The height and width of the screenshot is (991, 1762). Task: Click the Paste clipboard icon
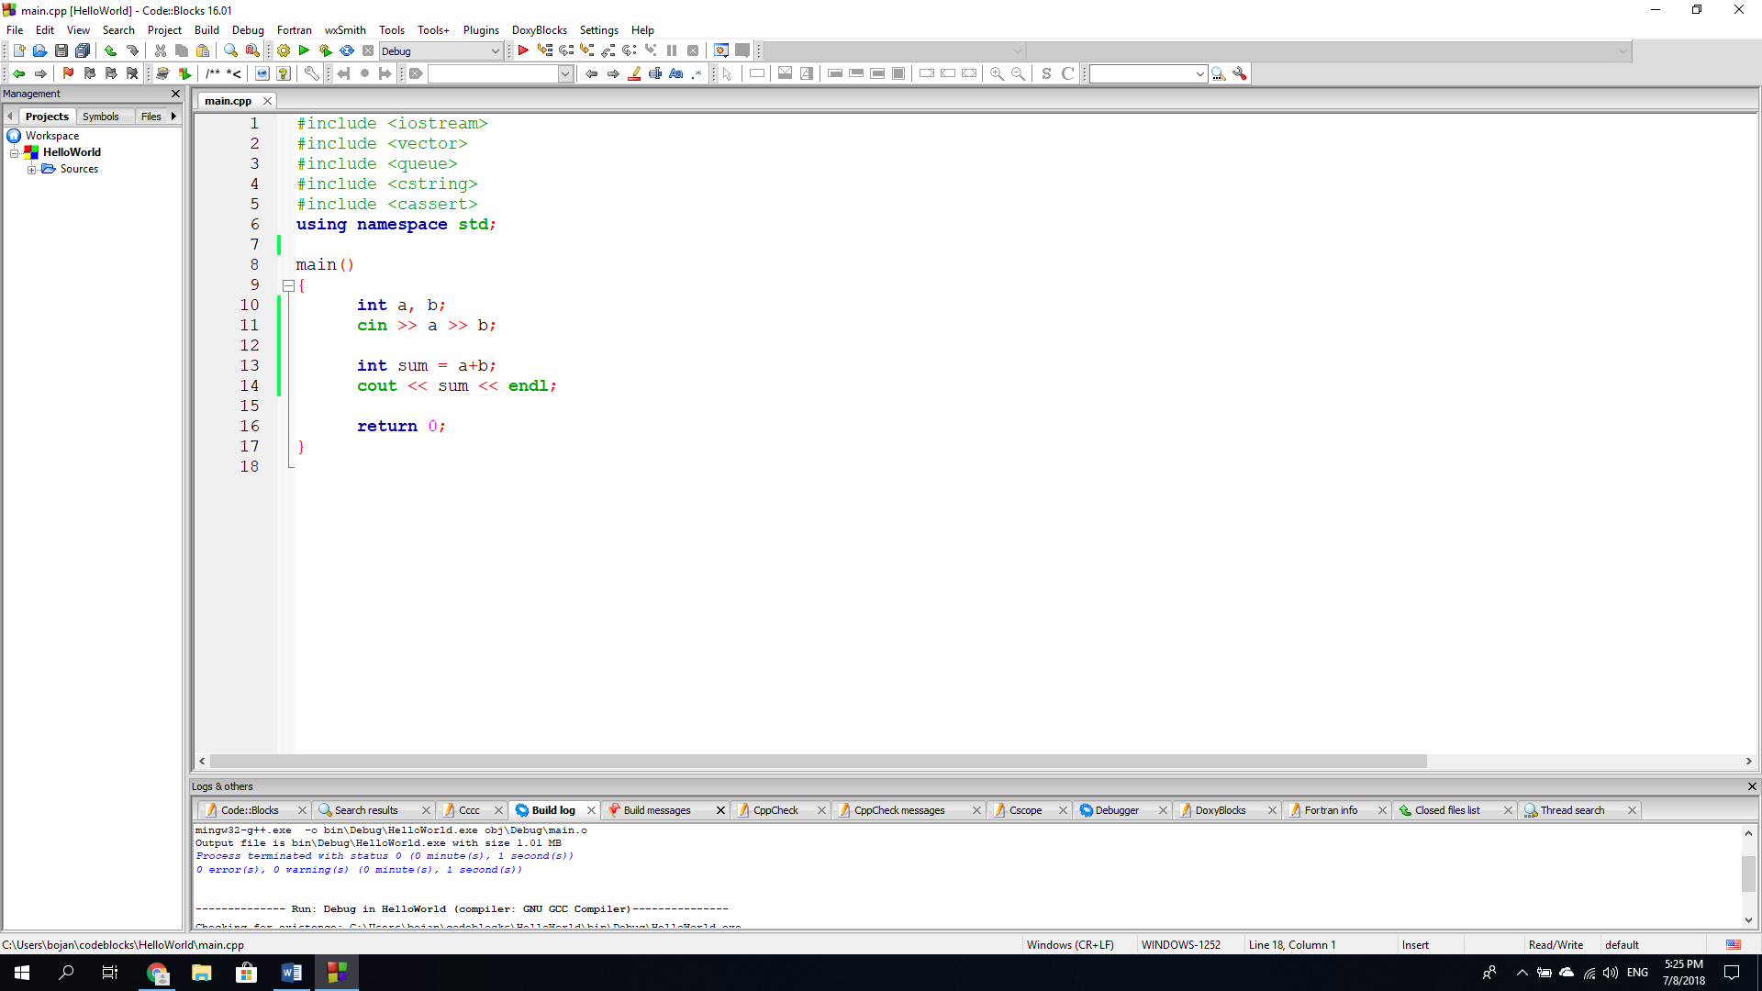(x=203, y=51)
